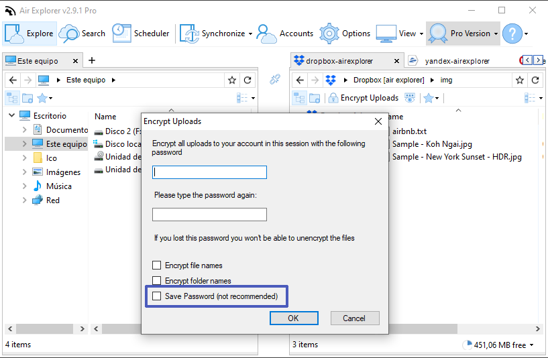The width and height of the screenshot is (548, 358).
Task: Create new folder in Dropbox pane
Action: [x=315, y=98]
